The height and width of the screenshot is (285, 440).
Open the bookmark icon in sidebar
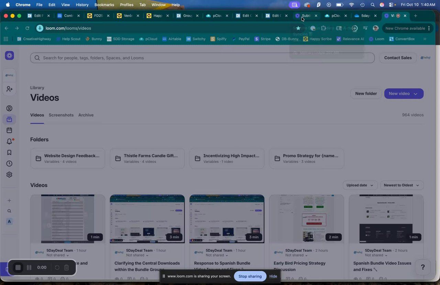9,152
